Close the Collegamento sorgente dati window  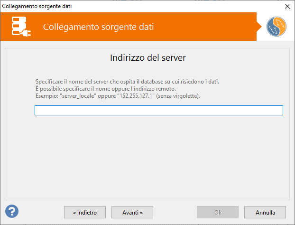287,6
